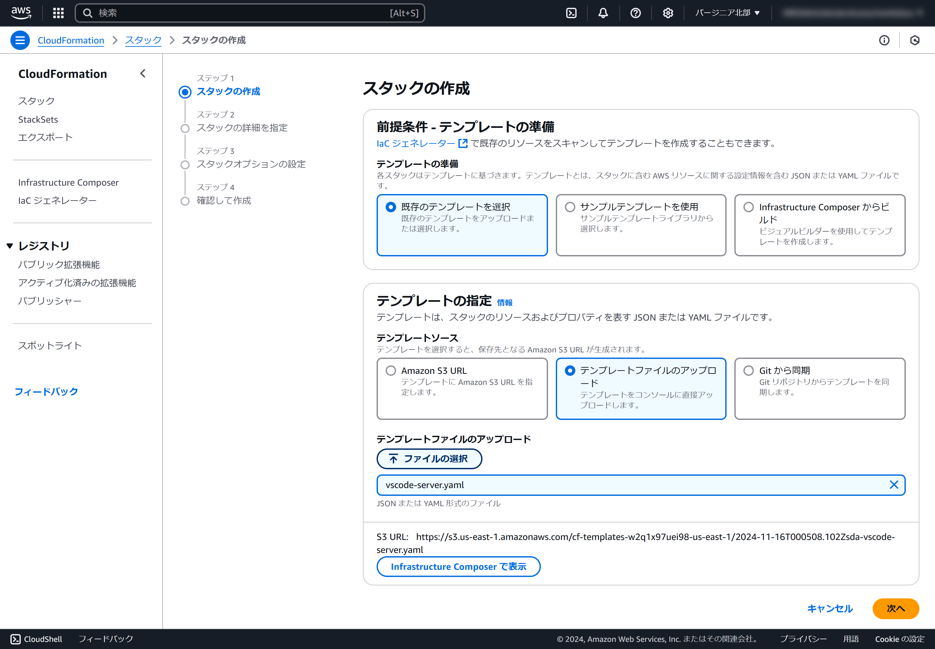Open CloudShell from the top bar

pyautogui.click(x=571, y=13)
